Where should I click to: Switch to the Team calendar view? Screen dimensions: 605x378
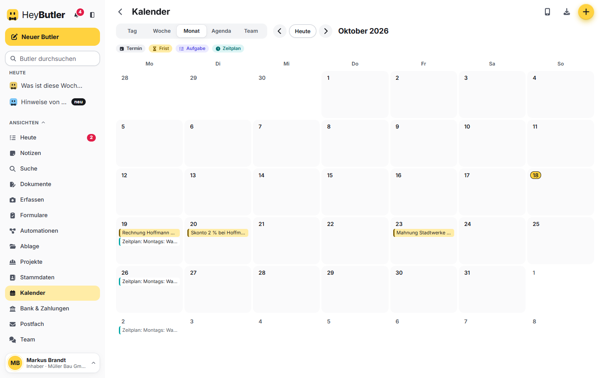(x=251, y=31)
